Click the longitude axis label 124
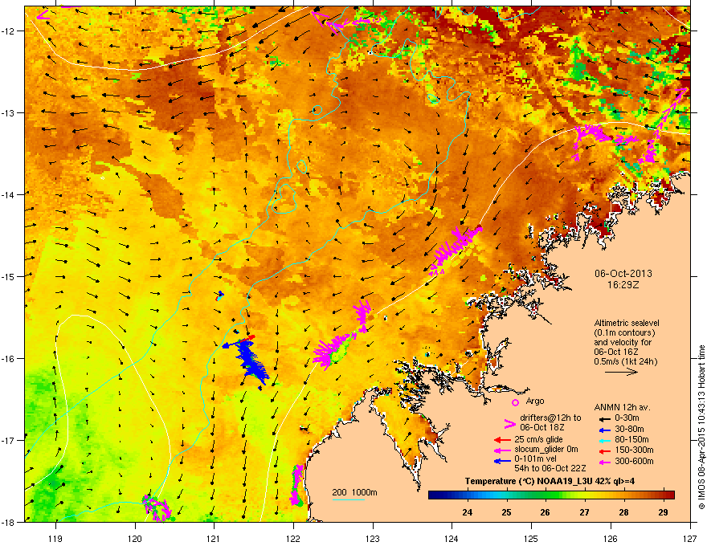Screen dimensions: 707x546 click(452, 538)
